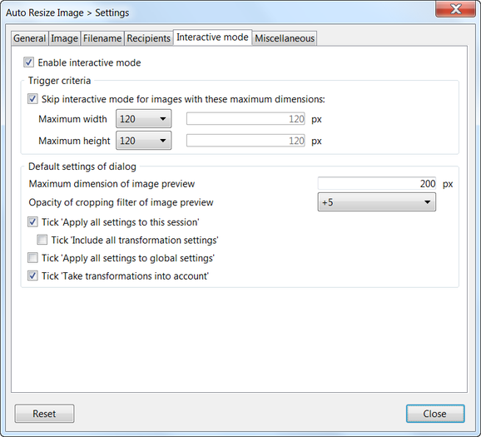Viewport: 481px width, 437px height.
Task: Select the Filename tab
Action: pyautogui.click(x=102, y=38)
